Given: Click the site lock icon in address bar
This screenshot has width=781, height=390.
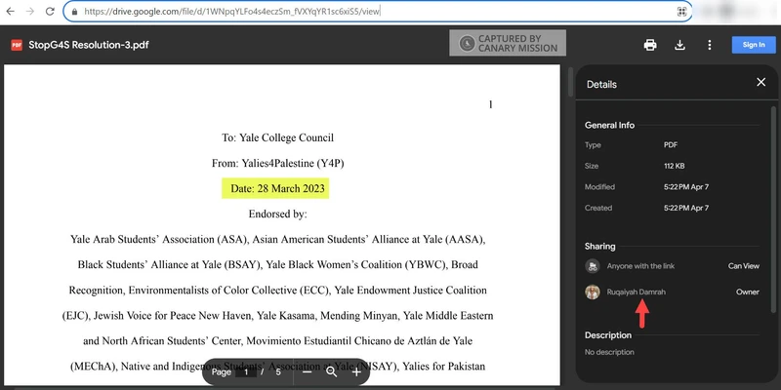Looking at the screenshot, I should pyautogui.click(x=75, y=12).
